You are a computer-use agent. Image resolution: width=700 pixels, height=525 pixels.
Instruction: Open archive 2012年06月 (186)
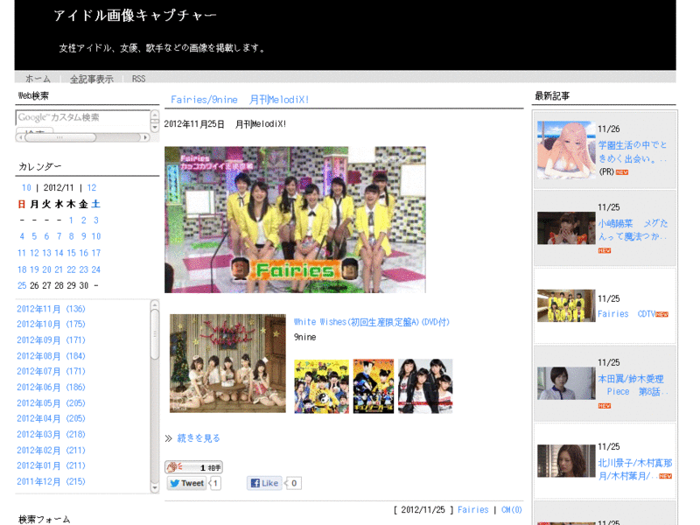(x=51, y=388)
